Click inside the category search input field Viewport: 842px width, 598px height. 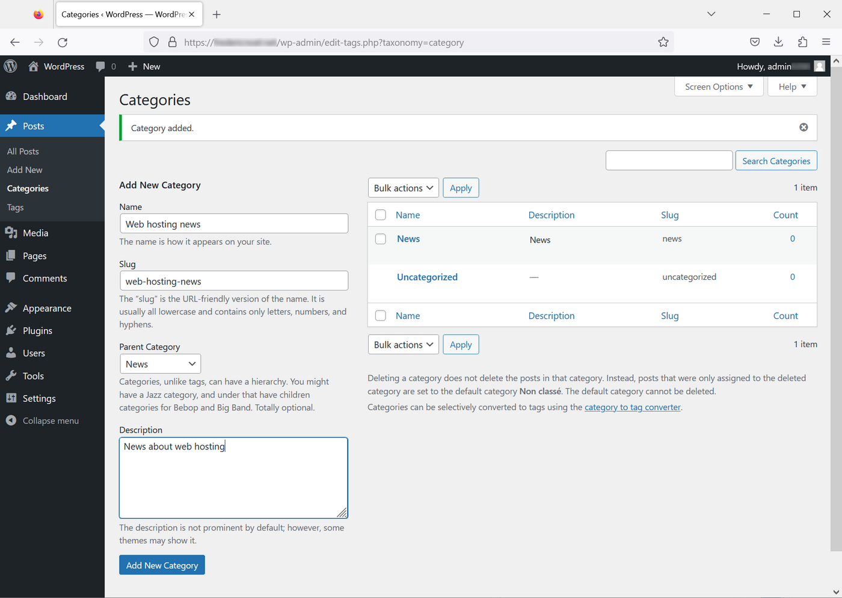coord(669,160)
